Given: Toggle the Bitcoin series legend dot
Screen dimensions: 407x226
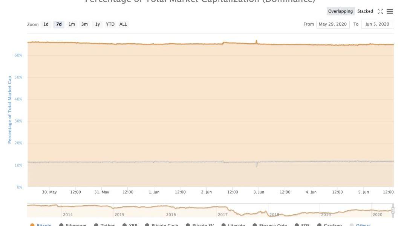Looking at the screenshot, I should [32, 225].
